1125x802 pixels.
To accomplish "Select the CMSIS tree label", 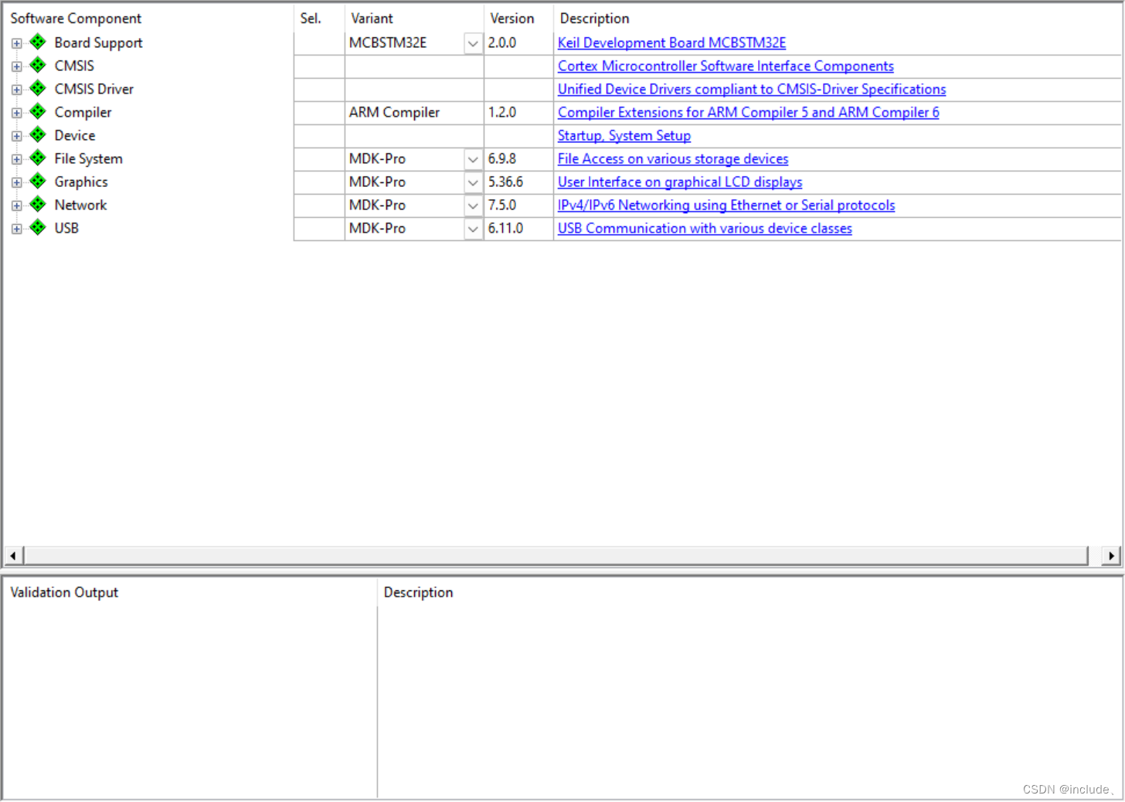I will point(74,66).
